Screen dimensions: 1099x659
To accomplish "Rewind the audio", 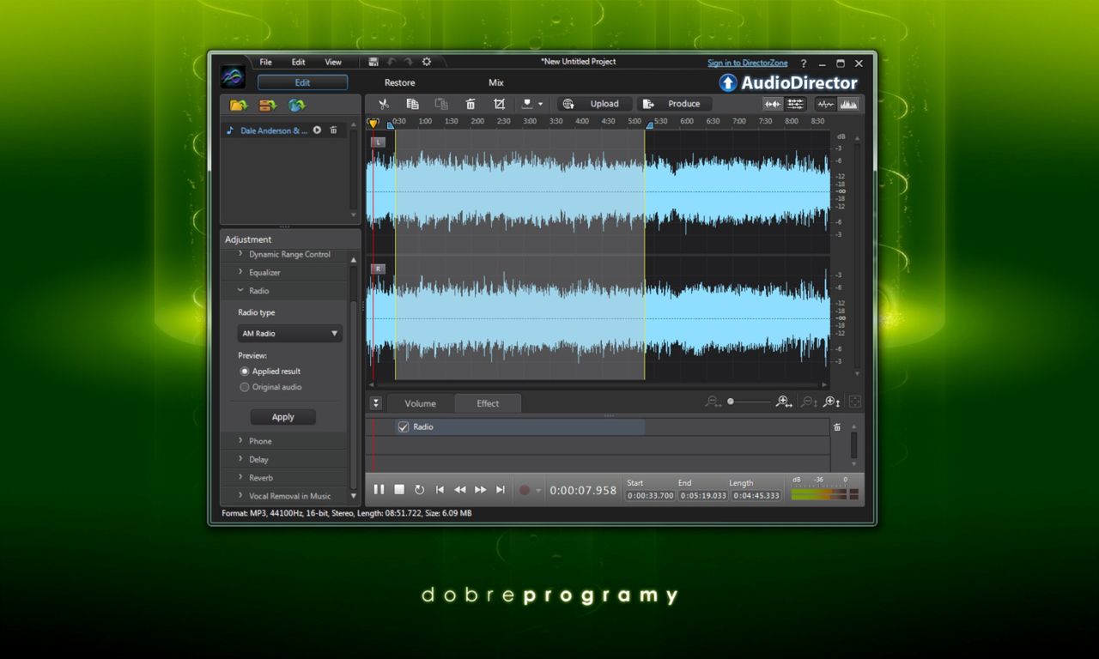I will tap(460, 489).
